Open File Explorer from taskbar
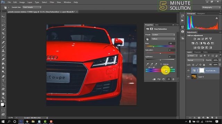The image size is (222, 124). (33, 122)
